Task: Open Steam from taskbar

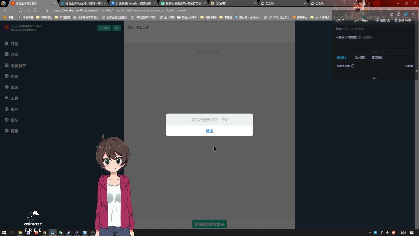Action: 68,233
